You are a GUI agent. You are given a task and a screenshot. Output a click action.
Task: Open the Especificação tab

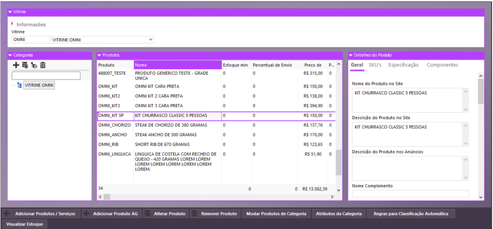click(x=403, y=65)
